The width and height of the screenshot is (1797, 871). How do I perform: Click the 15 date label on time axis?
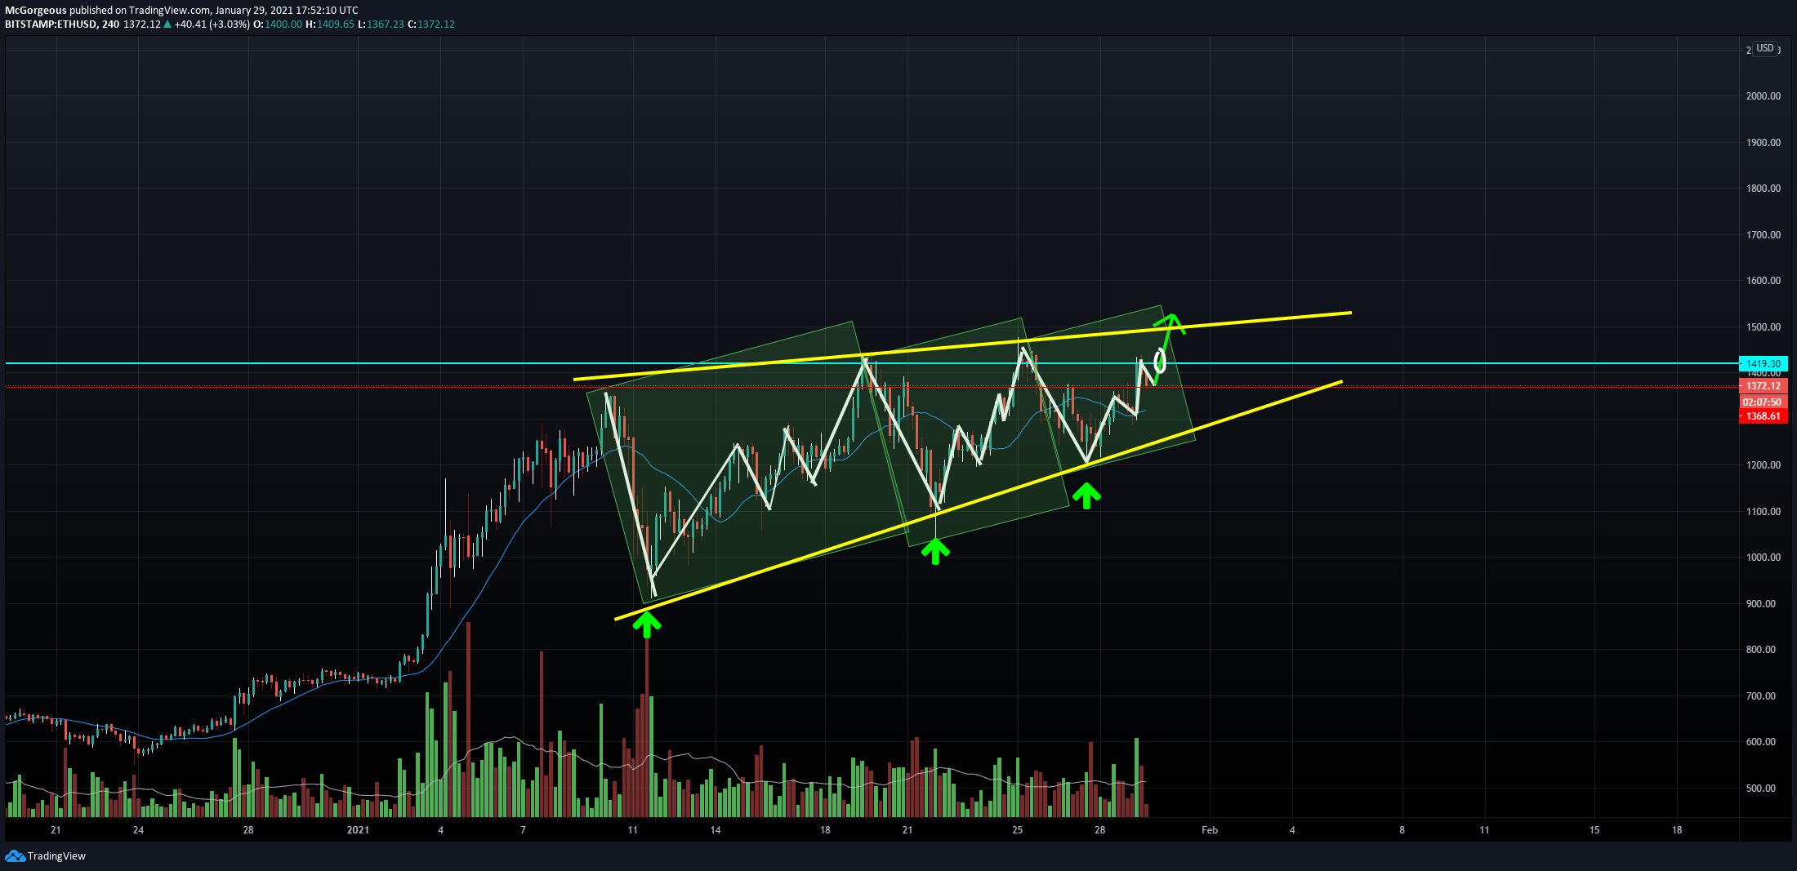tap(1594, 830)
